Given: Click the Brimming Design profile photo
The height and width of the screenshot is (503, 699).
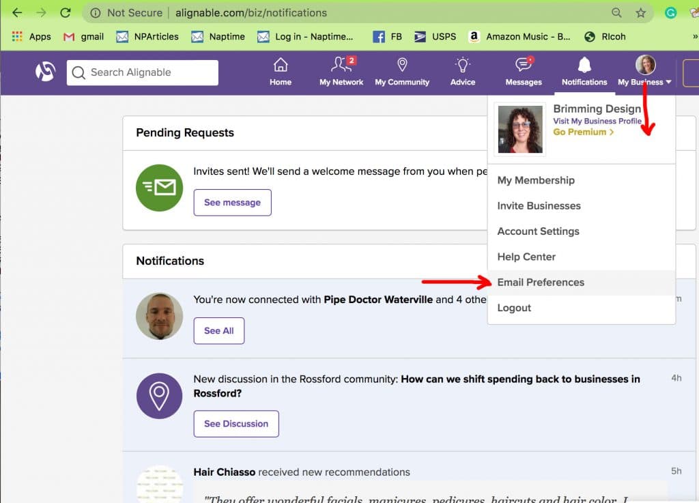Looking at the screenshot, I should (520, 129).
